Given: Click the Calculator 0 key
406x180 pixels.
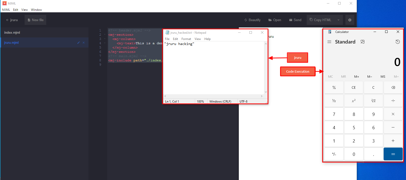Looking at the screenshot, I should point(354,154).
